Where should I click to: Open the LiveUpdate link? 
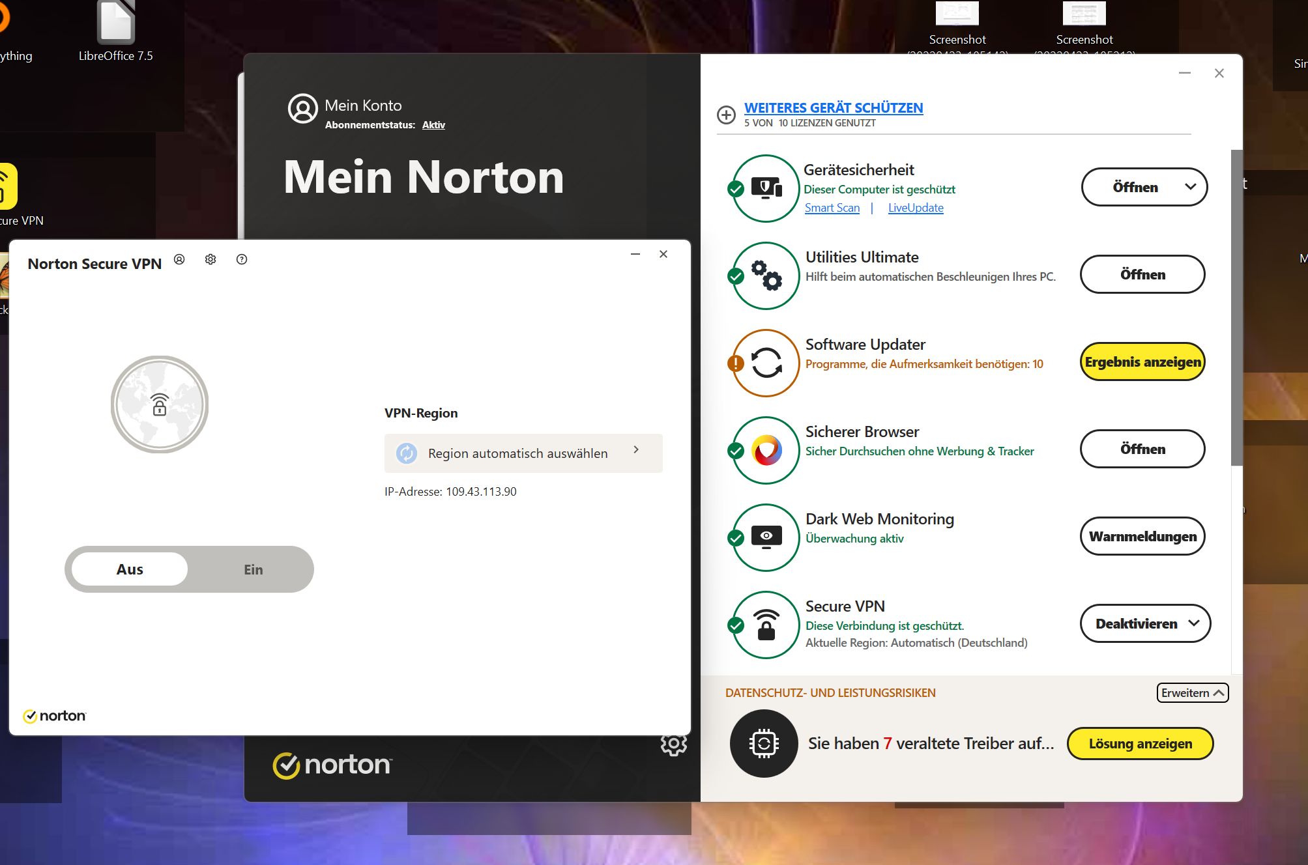click(915, 208)
